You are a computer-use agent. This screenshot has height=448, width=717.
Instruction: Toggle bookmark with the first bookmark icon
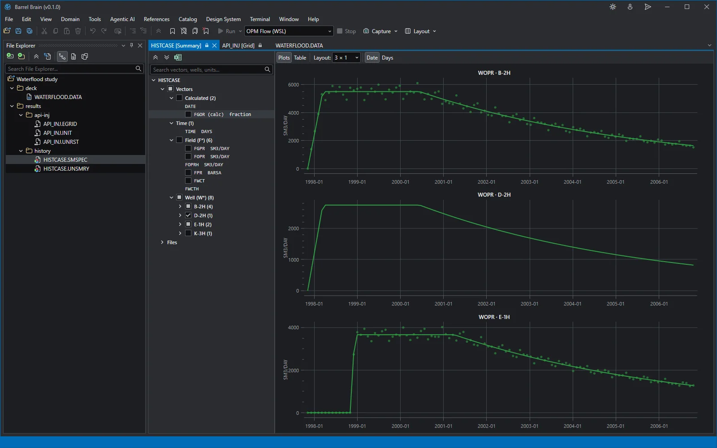pos(173,31)
